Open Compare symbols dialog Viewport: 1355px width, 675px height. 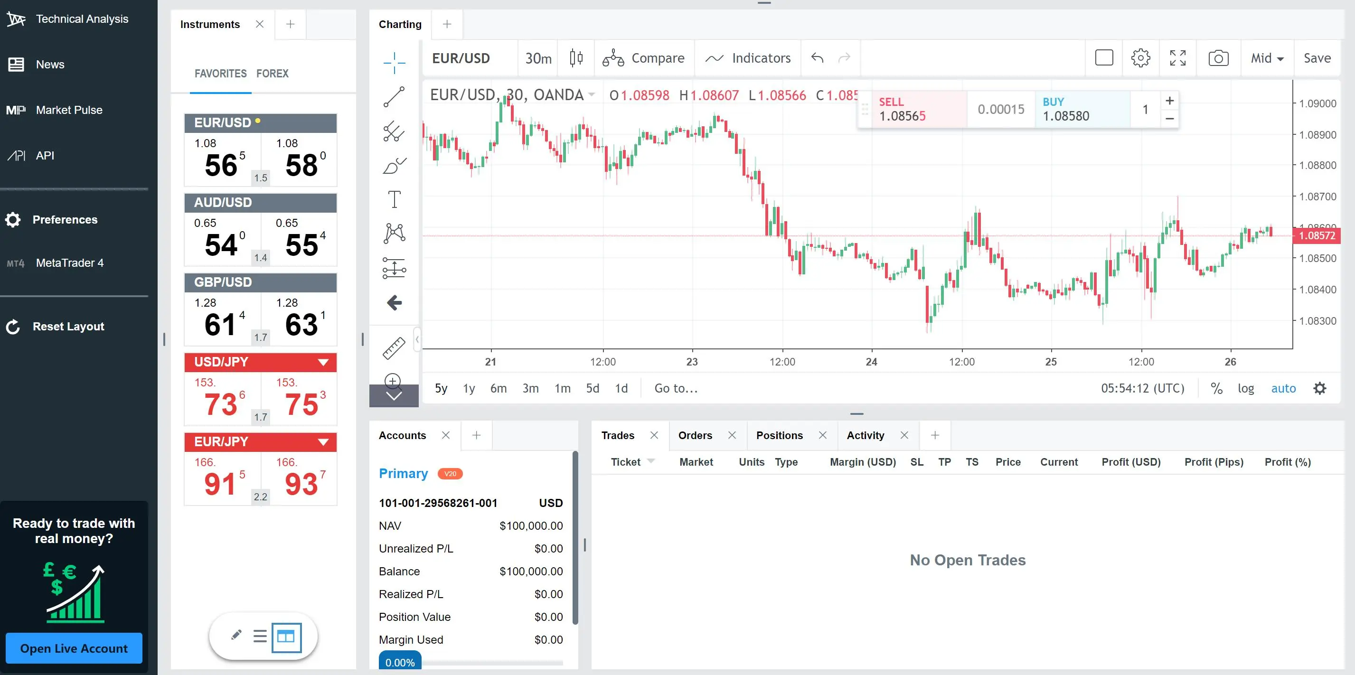[643, 58]
